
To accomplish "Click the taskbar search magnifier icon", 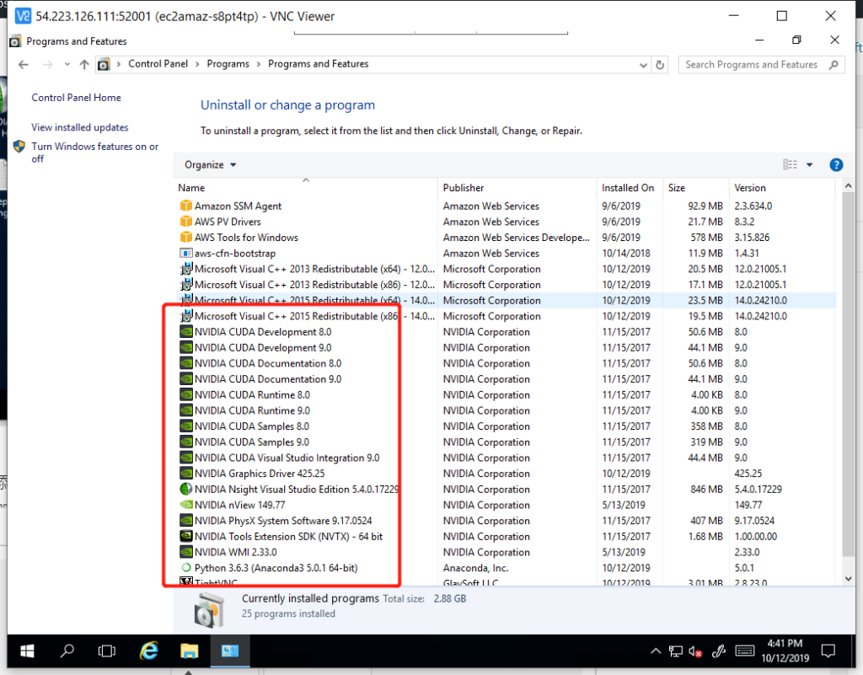I will (x=67, y=651).
